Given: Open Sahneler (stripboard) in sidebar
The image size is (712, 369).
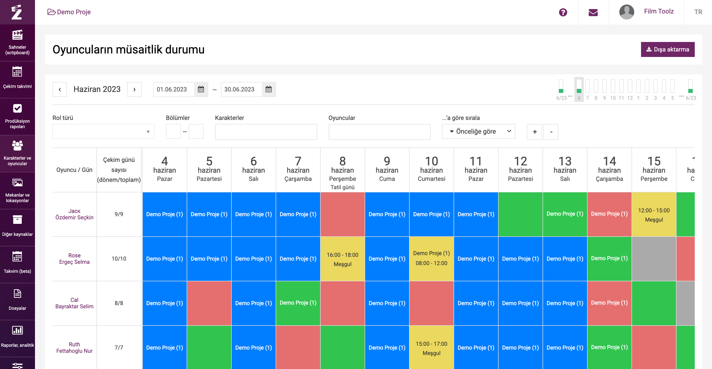Looking at the screenshot, I should coord(17,42).
